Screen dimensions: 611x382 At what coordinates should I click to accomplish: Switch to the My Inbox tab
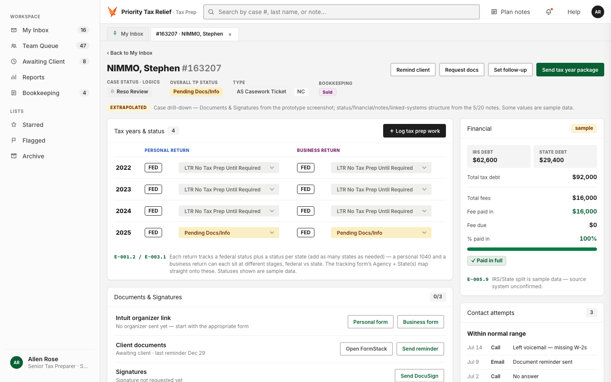tap(128, 34)
